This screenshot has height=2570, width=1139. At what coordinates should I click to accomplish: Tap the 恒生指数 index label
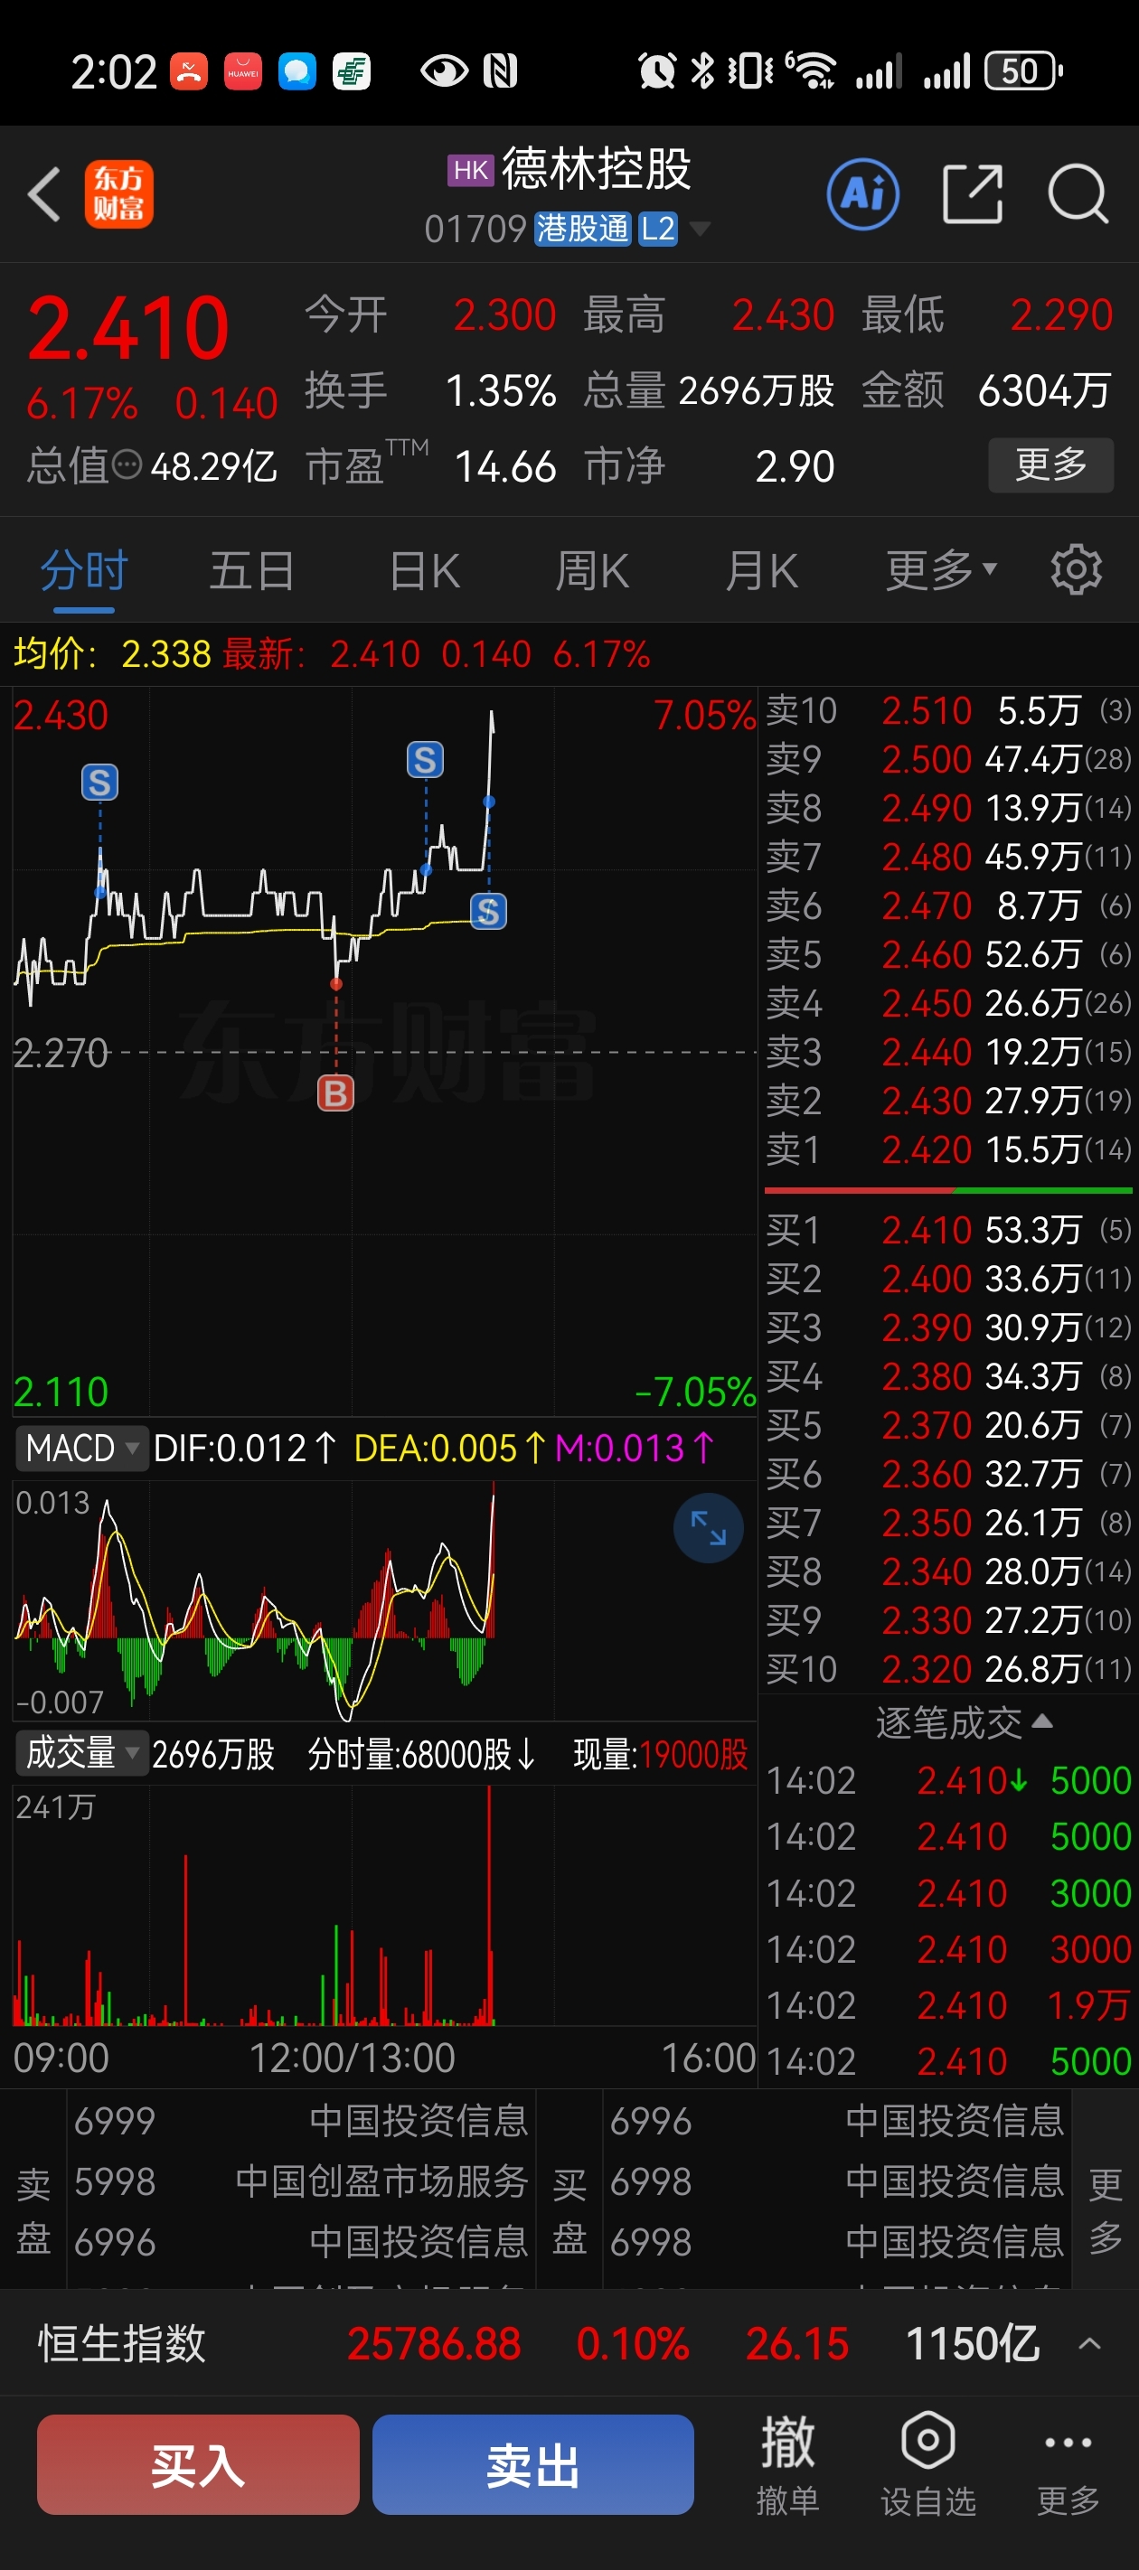point(122,2343)
